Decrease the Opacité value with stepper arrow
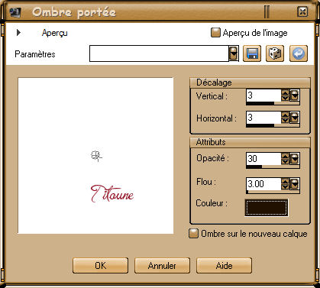This screenshot has height=288, width=320. click(x=286, y=162)
